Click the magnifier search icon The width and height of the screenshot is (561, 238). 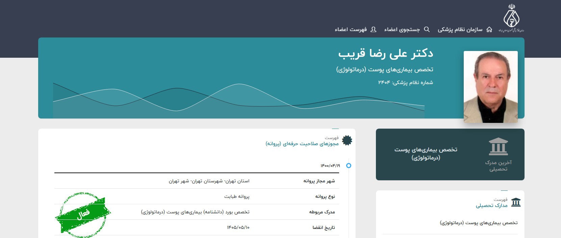[427, 30]
